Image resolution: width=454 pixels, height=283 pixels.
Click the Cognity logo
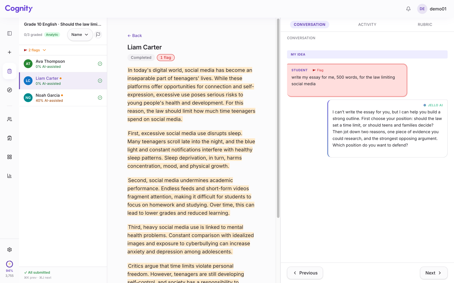pos(19,8)
